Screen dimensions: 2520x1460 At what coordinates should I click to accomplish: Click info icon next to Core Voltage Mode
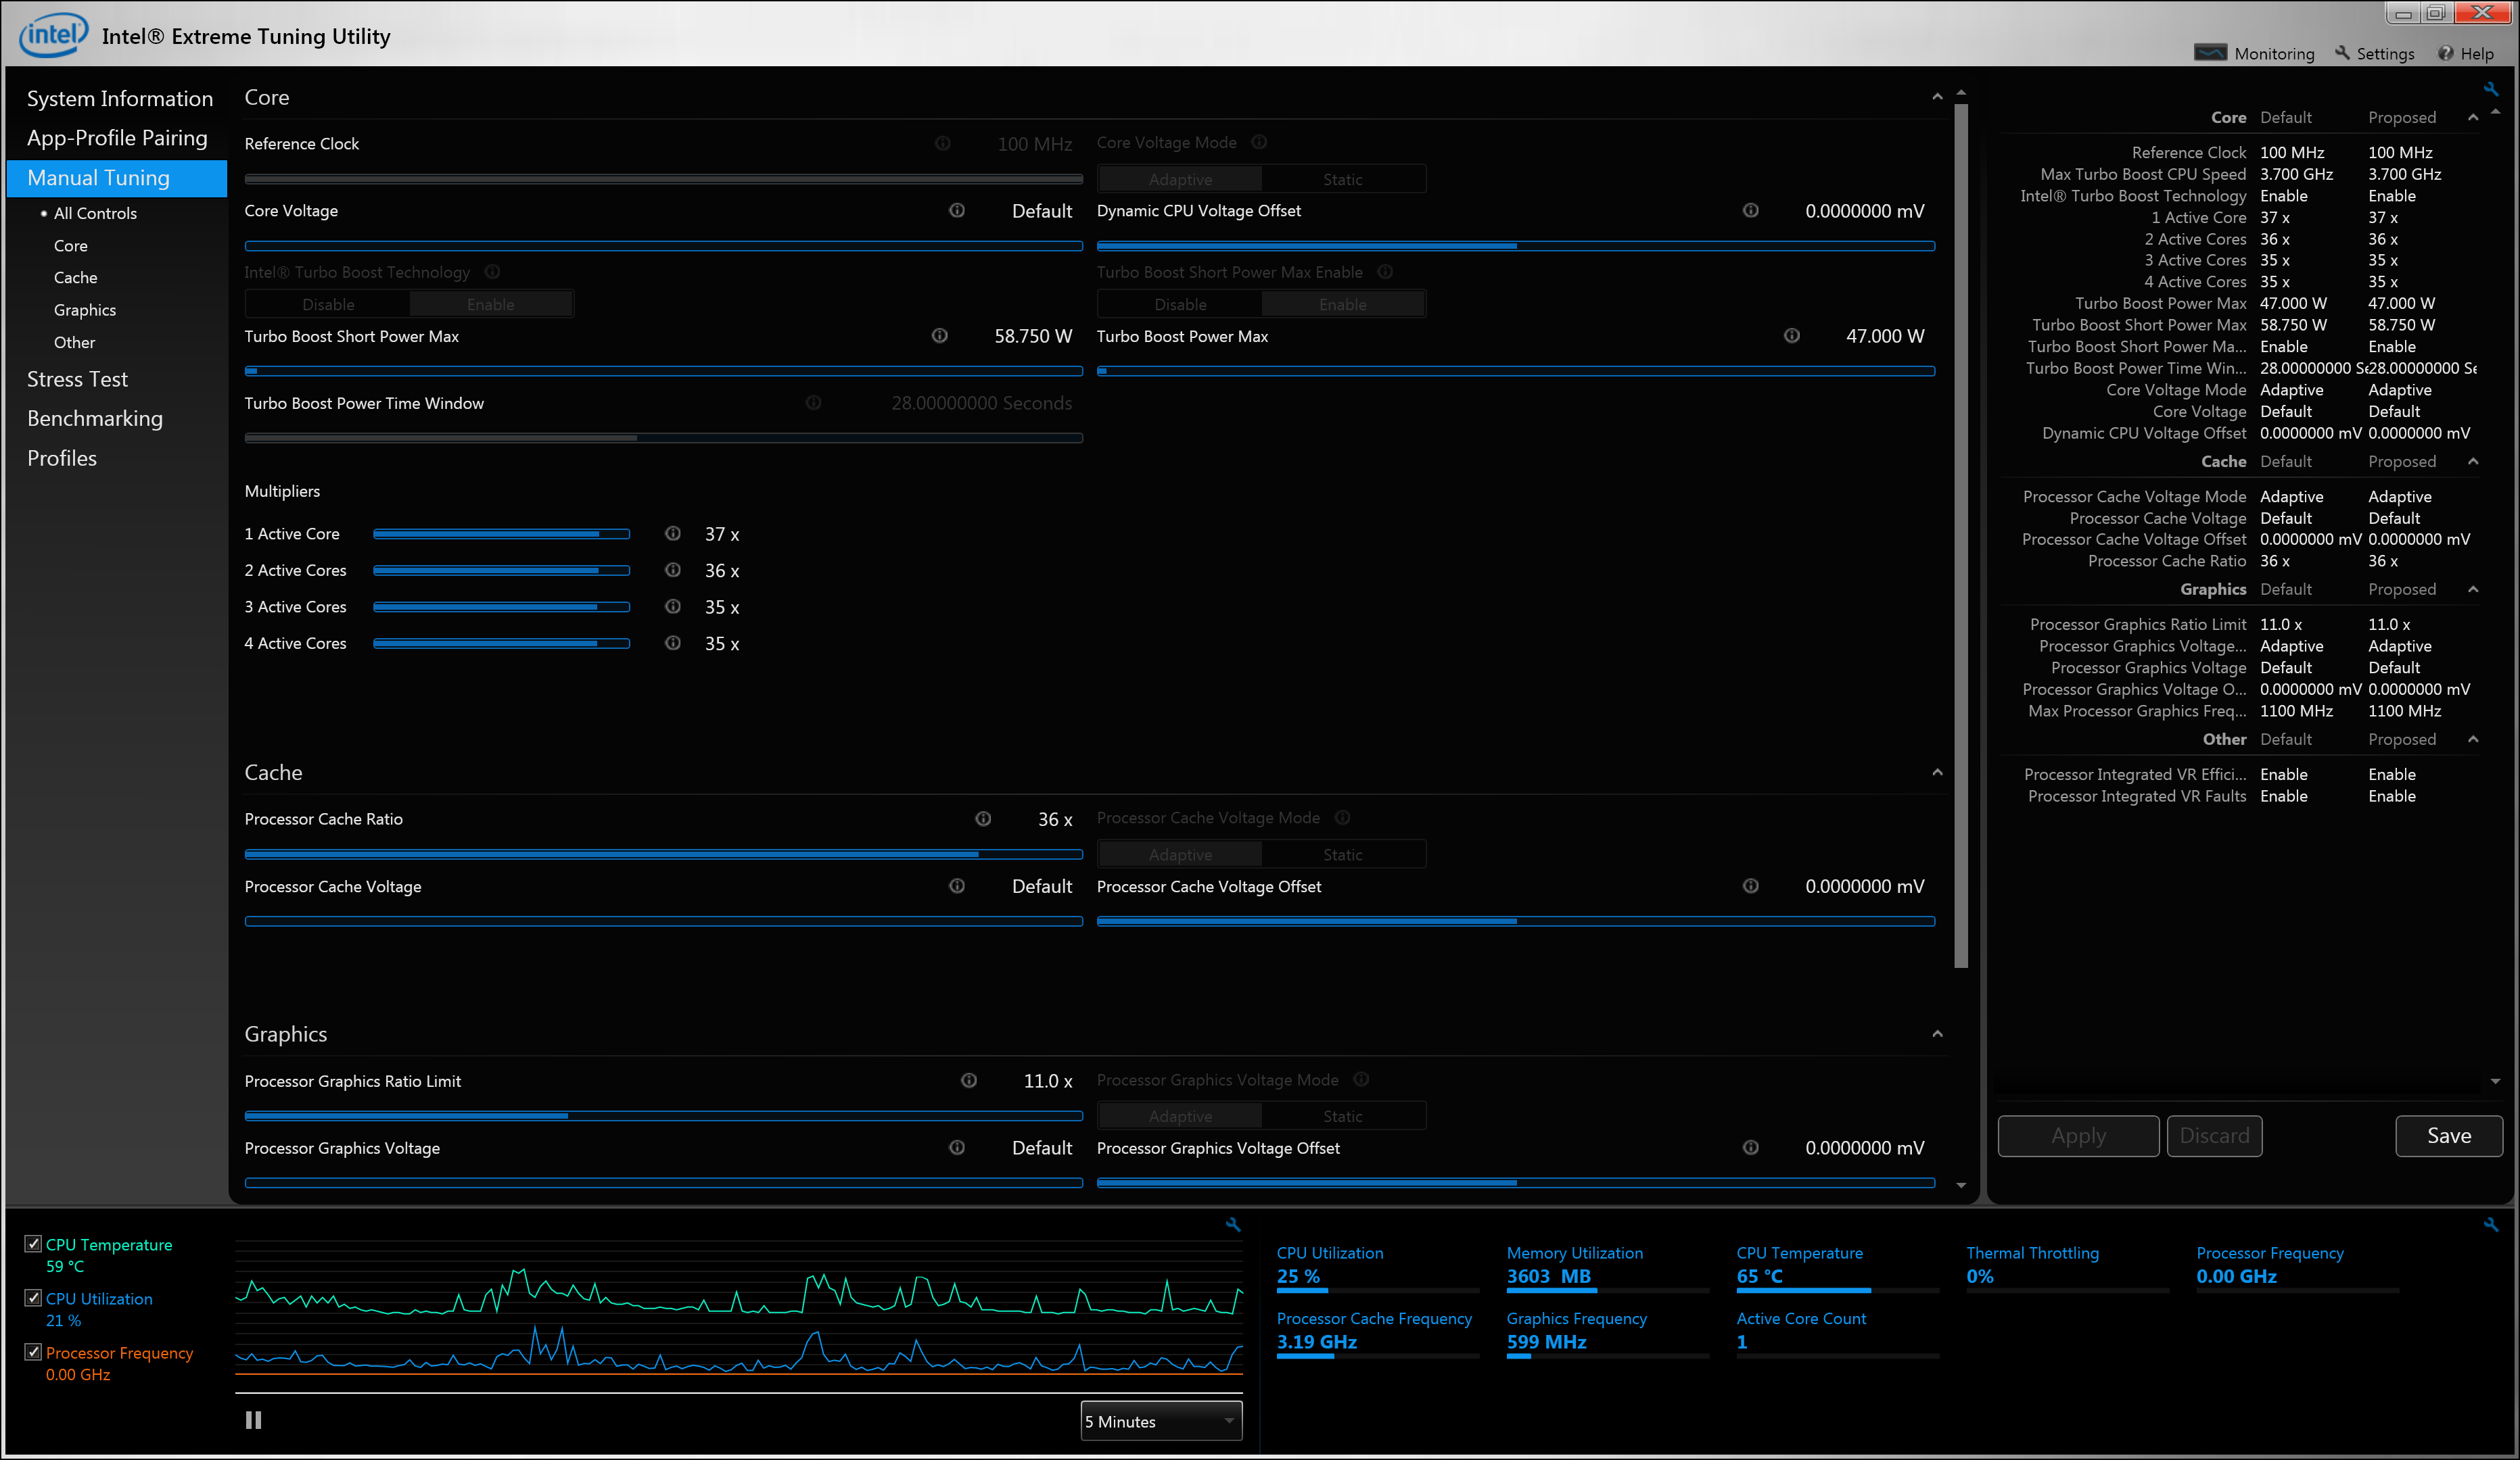tap(1259, 142)
